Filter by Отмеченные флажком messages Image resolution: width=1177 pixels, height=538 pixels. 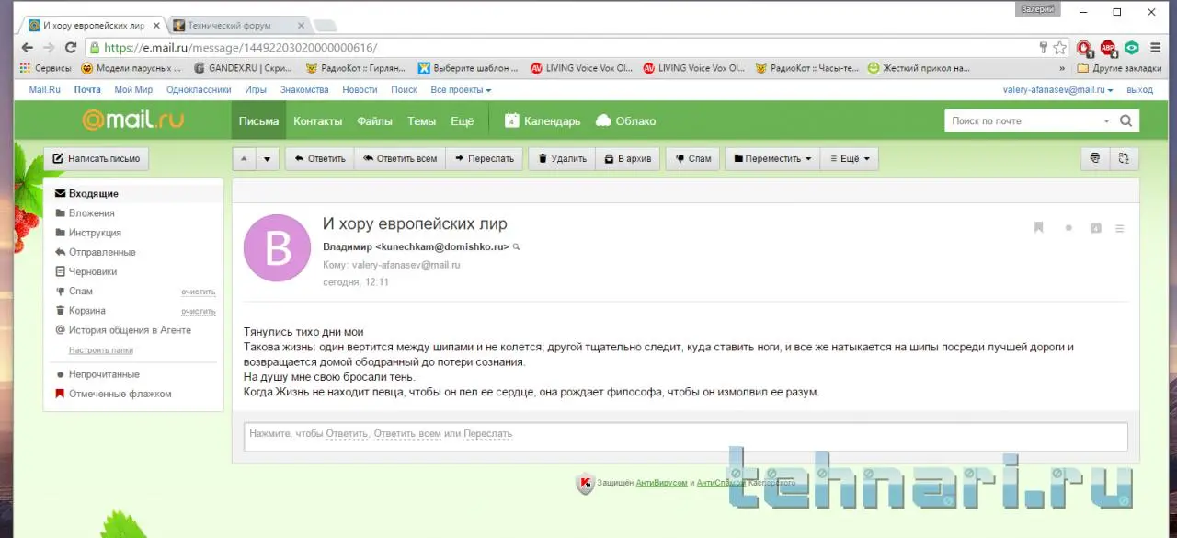(120, 394)
